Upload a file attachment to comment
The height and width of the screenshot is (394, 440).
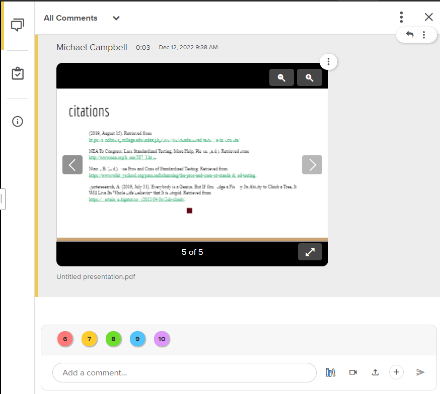(x=375, y=372)
